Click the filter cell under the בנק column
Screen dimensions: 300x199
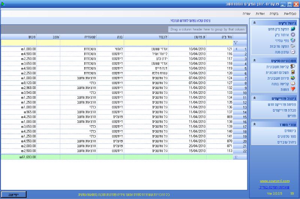110,43
